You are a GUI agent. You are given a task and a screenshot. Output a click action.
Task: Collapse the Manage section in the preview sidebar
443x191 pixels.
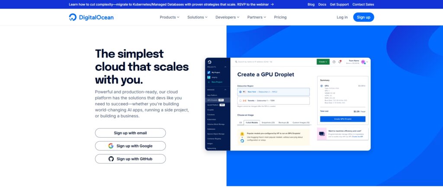[225, 90]
